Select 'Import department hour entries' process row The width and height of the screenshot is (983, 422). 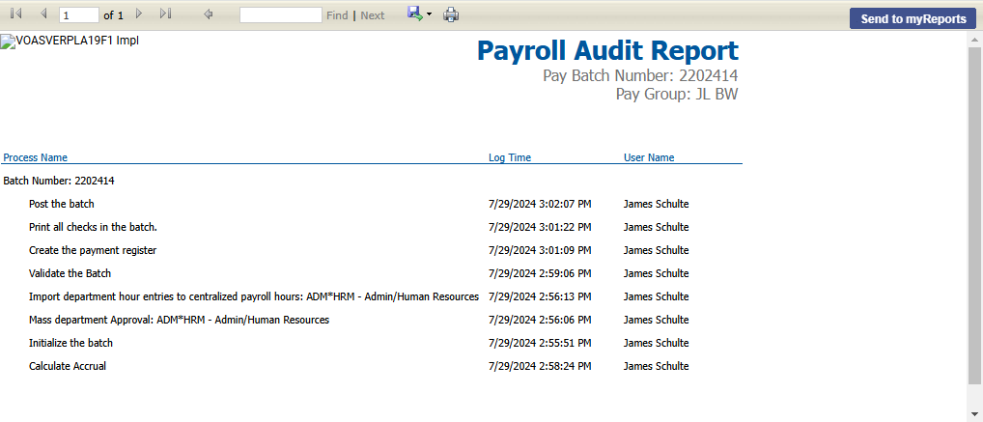coord(254,296)
